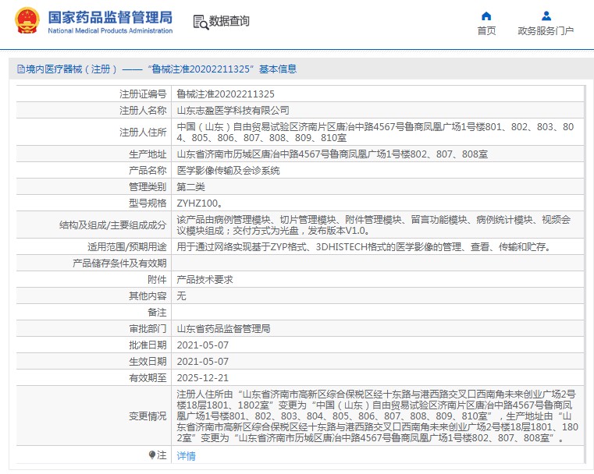The width and height of the screenshot is (594, 474).
Task: Select the expiry date 2025-12-21
Action: pyautogui.click(x=203, y=377)
